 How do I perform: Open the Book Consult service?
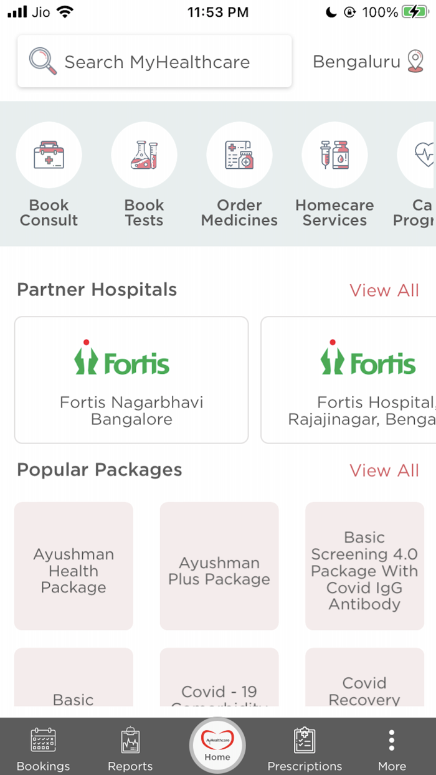[x=49, y=155]
